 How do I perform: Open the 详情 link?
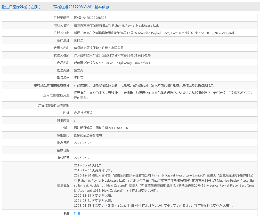[77, 213]
